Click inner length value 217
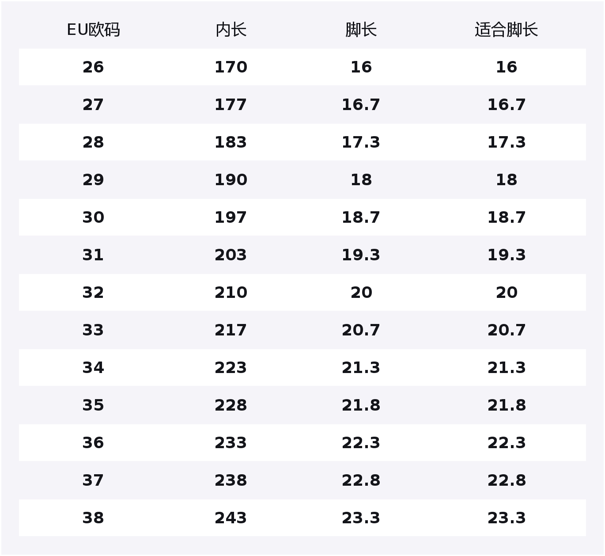Screen dimensions: 605x556 point(231,330)
